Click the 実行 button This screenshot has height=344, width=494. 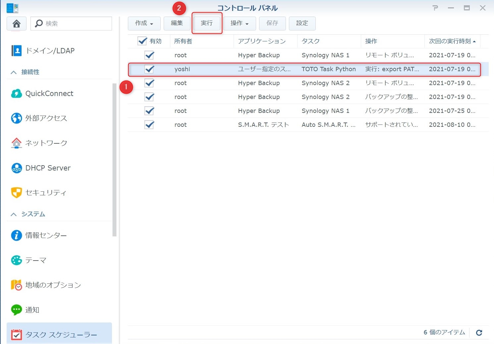[x=207, y=23]
